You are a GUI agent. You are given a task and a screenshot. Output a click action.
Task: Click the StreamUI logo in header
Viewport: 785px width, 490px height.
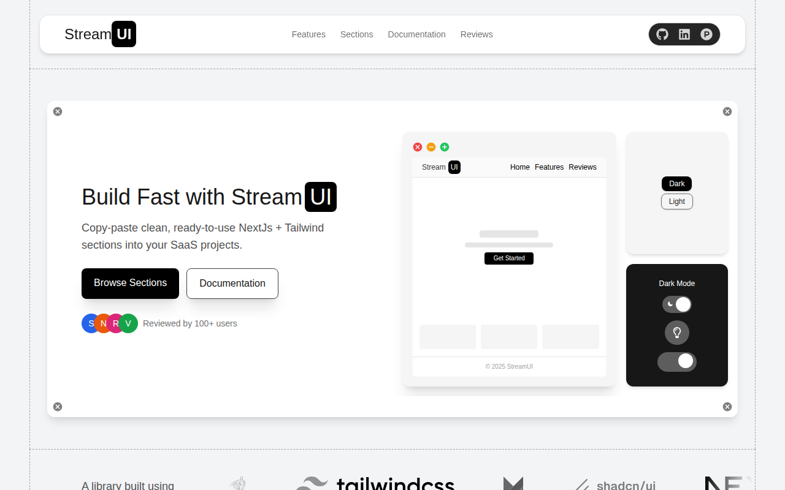pyautogui.click(x=100, y=34)
